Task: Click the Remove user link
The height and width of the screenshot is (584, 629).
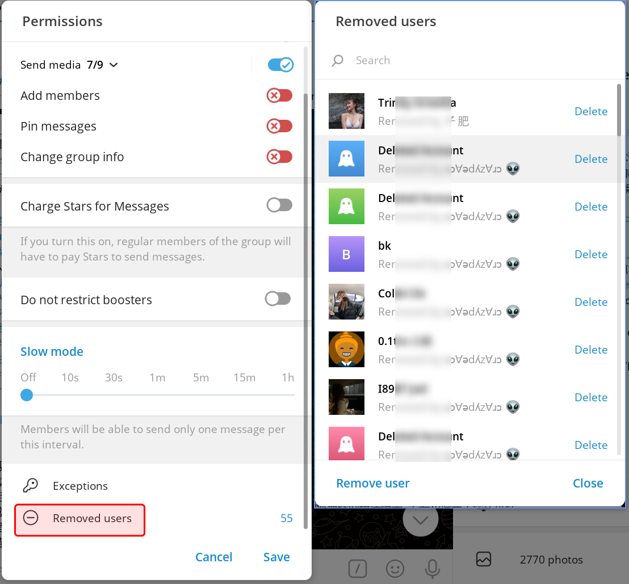Action: (373, 484)
